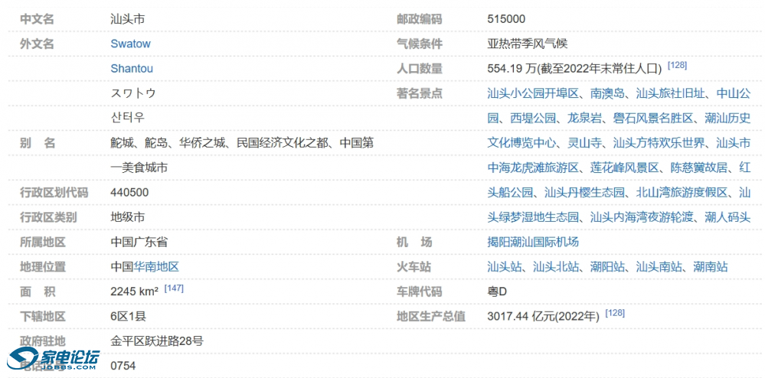Screen dimensions: 765x378
Task: Follow the 北山湾旅游度假区 link
Action: (682, 192)
